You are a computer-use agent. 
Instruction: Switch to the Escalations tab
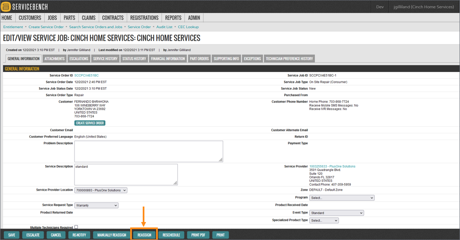coord(79,59)
